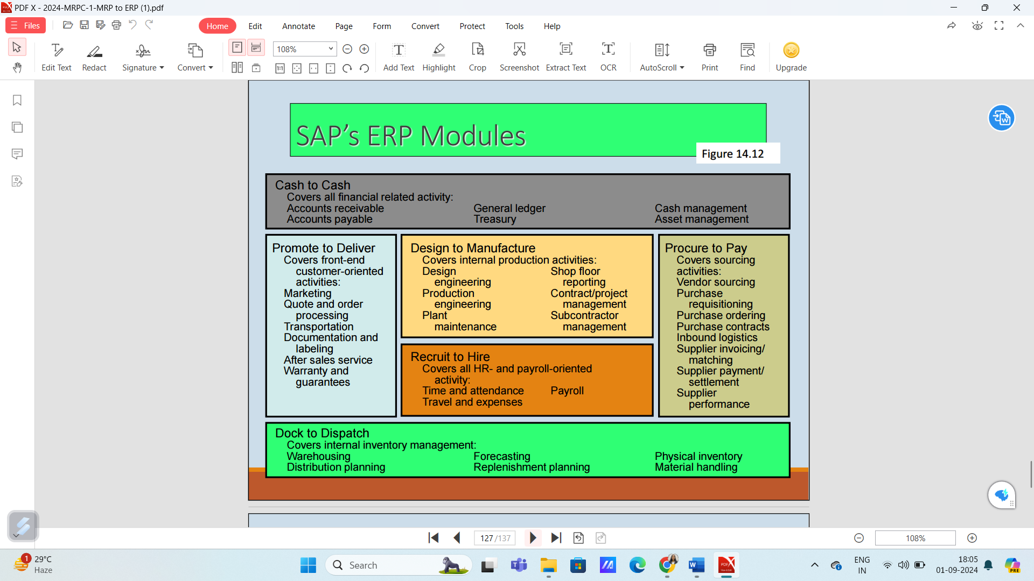Collapse the ribbon with chevron
1034x581 pixels.
(x=1021, y=25)
